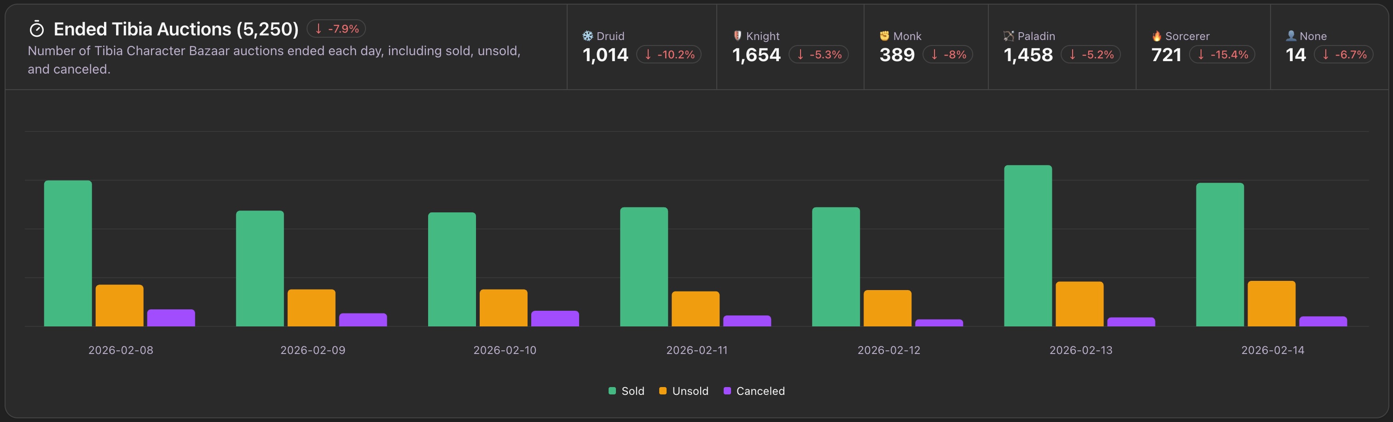
Task: Click the chart description text about Bazaar auctions
Action: [274, 60]
